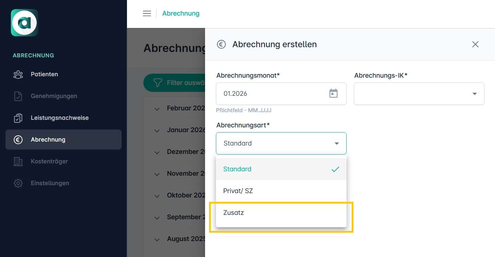Expand the Oktober month row
Viewport: 495px width, 257px height.
click(157, 196)
